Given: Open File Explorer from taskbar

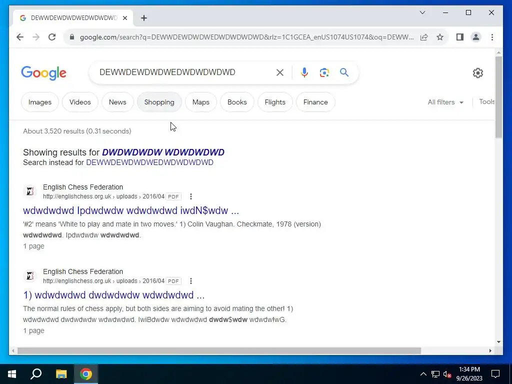Looking at the screenshot, I should [x=61, y=374].
